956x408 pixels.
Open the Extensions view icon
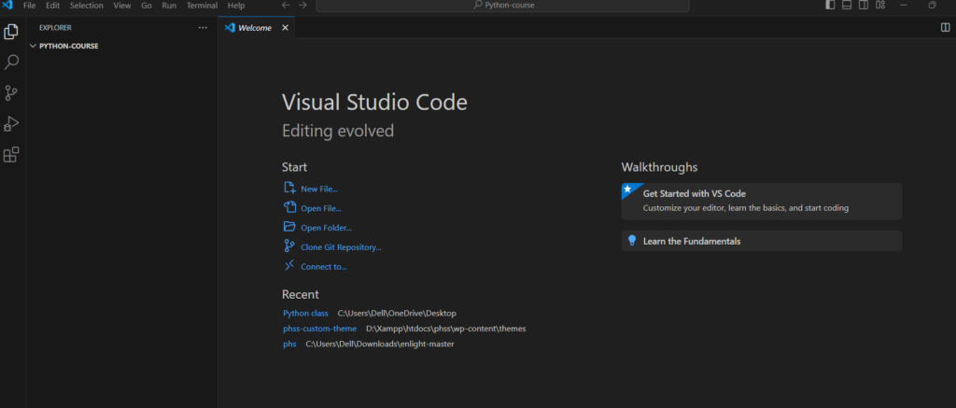11,155
